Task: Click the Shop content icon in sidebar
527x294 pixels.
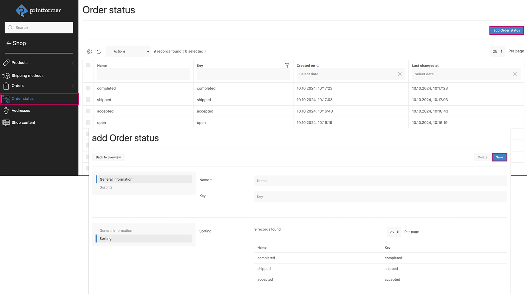Action: tap(6, 122)
